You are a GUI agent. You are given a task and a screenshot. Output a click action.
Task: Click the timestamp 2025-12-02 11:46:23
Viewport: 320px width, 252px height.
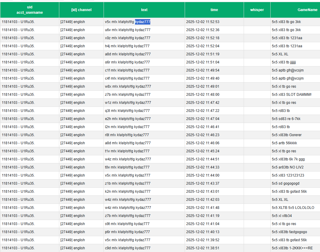(x=203, y=135)
